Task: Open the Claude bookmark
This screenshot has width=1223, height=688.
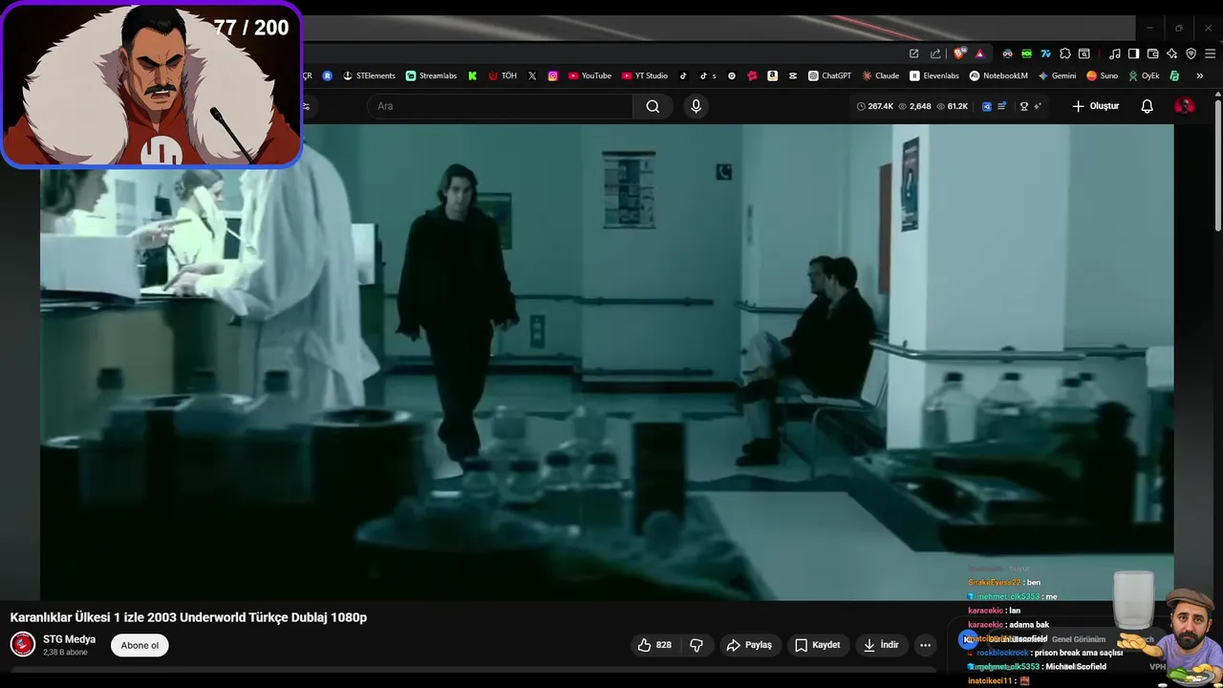Action: click(880, 75)
